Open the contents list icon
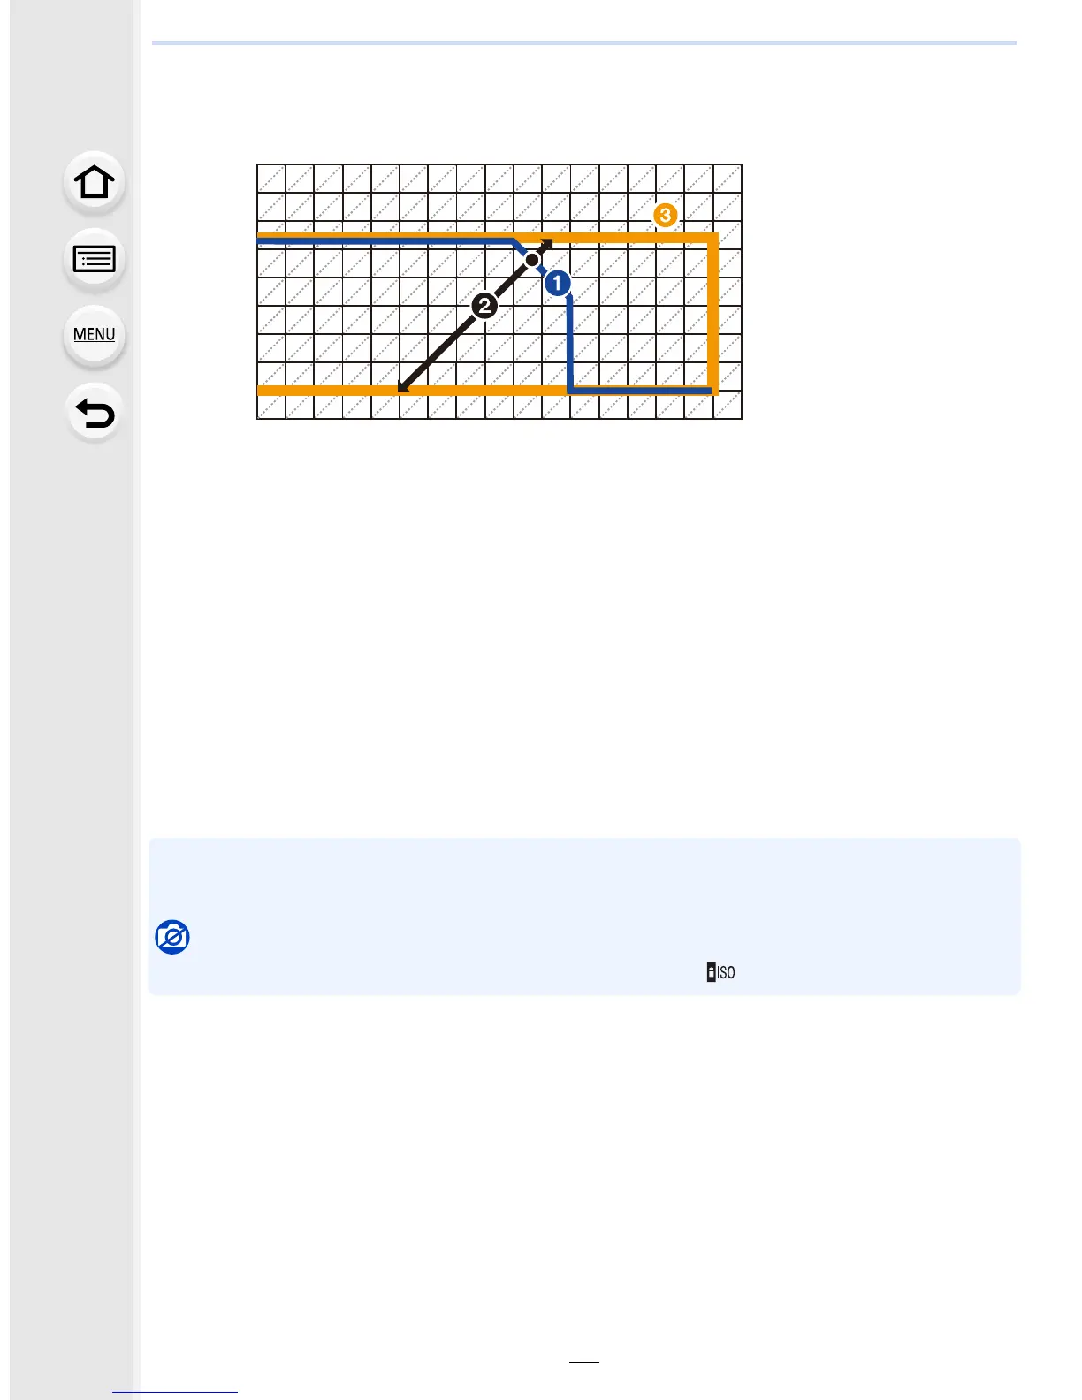Image resolution: width=1082 pixels, height=1400 pixels. pos(95,259)
